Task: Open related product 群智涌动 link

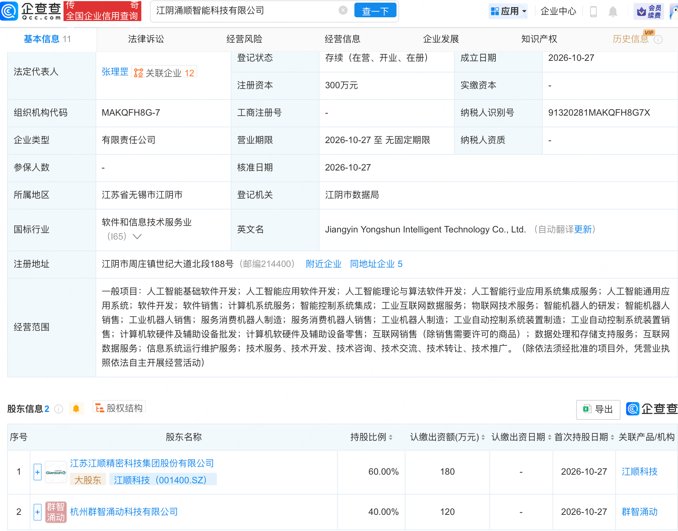Action: click(639, 512)
